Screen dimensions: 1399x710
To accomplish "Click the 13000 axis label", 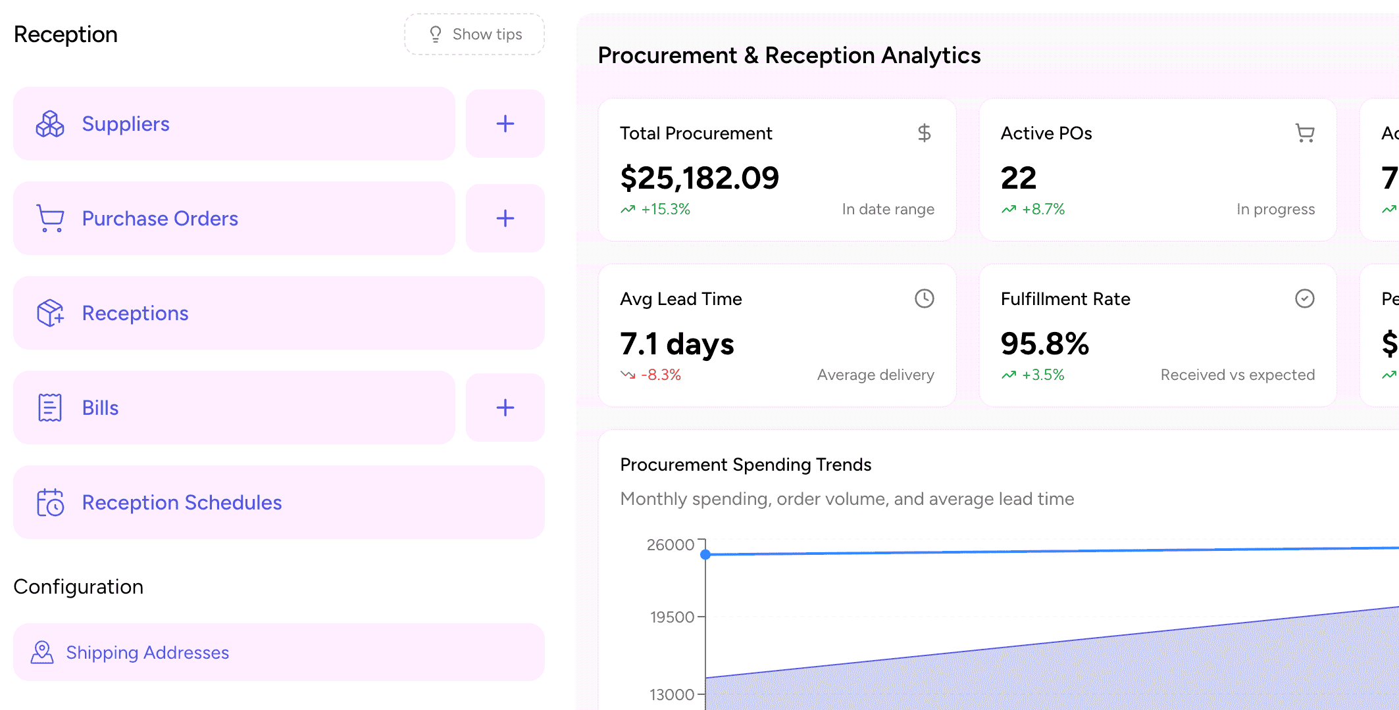I will (672, 695).
